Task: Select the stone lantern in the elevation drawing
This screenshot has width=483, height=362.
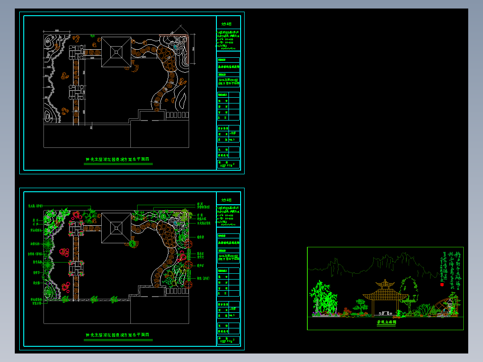Action: 450,306
